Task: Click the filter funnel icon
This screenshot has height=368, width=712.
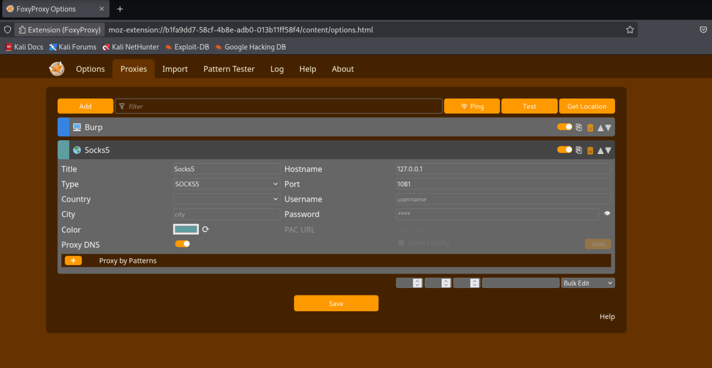Action: 122,106
